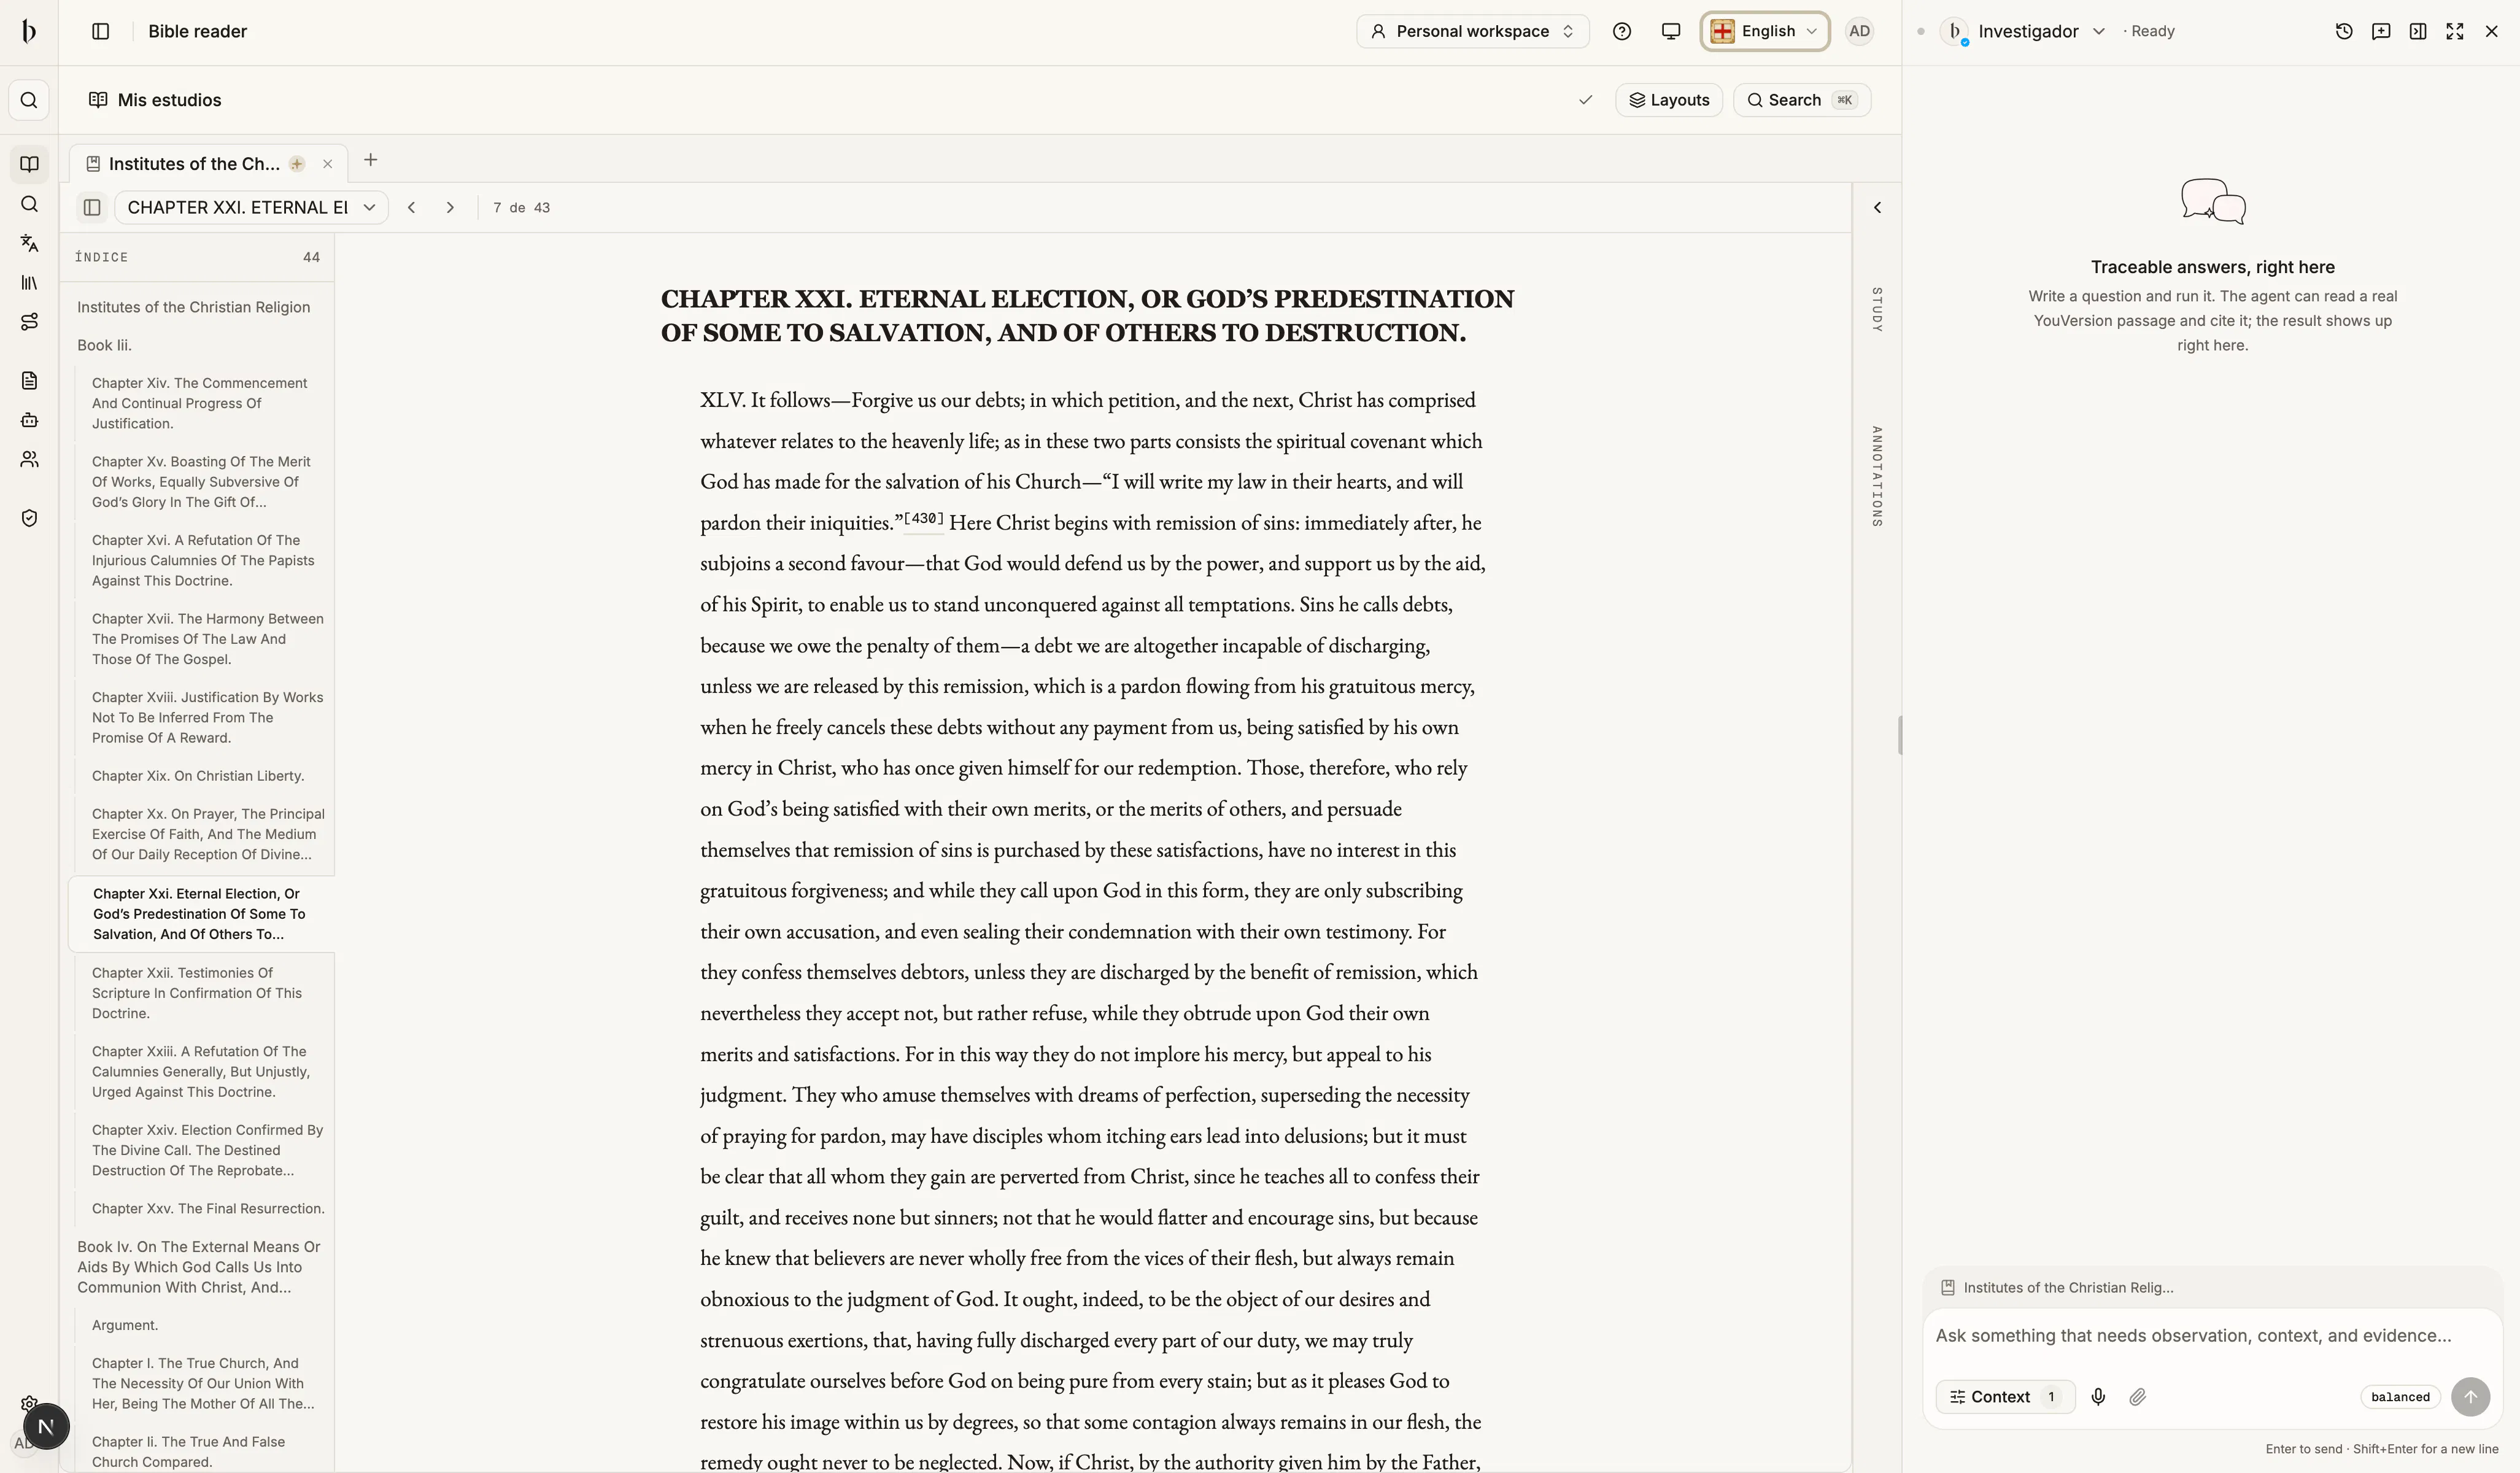Open the Context options button
2520x1473 pixels.
point(2005,1397)
